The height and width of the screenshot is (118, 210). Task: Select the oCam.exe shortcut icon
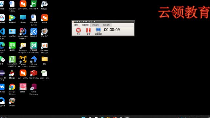45,48
